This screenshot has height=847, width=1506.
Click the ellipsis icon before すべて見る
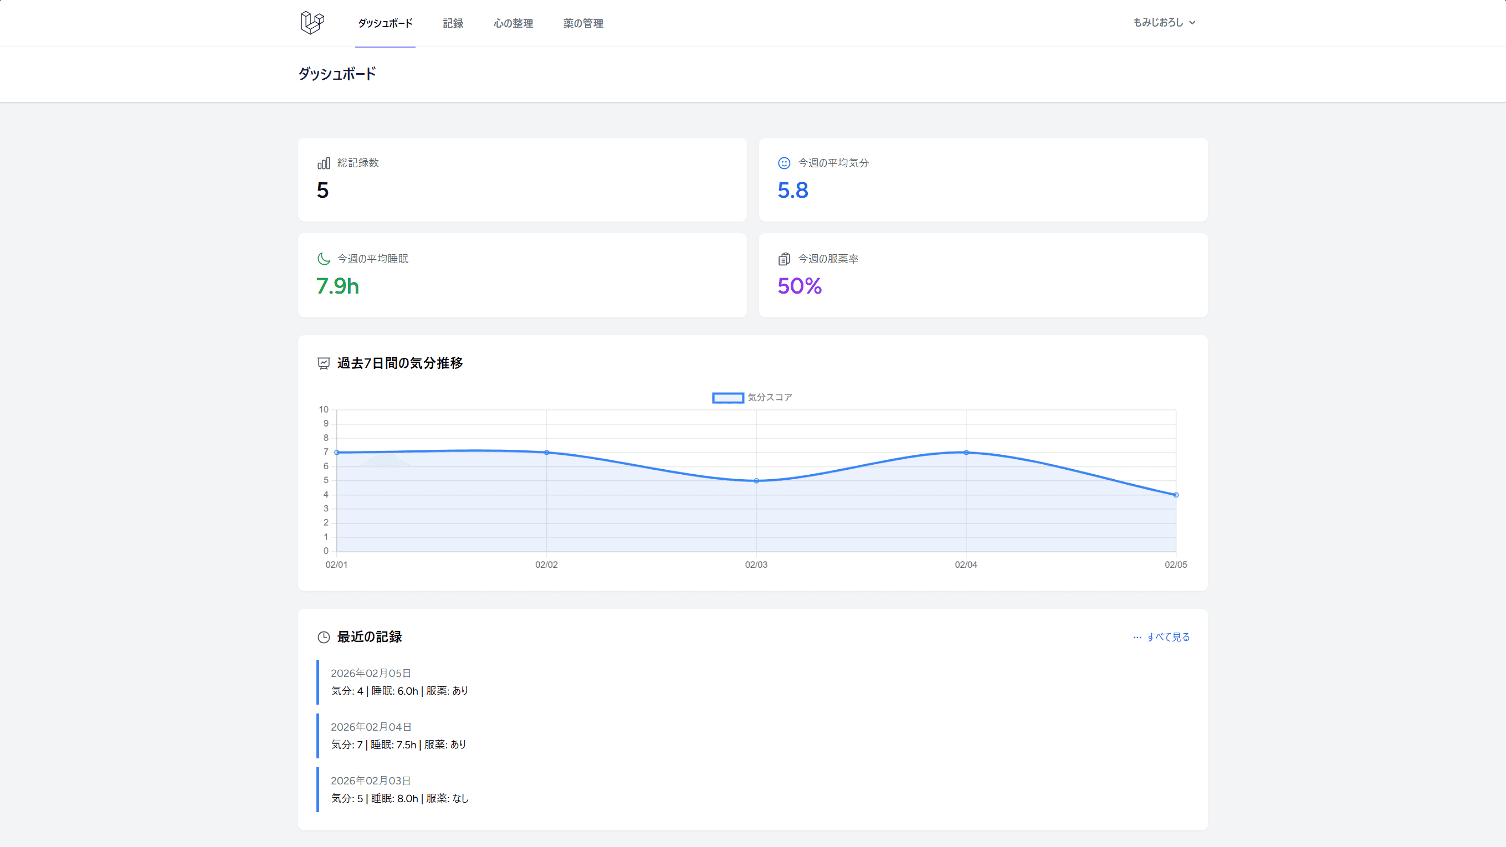point(1136,637)
